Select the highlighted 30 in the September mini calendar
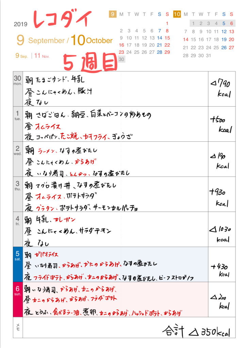This screenshot has width=246, height=348. tap(121, 59)
